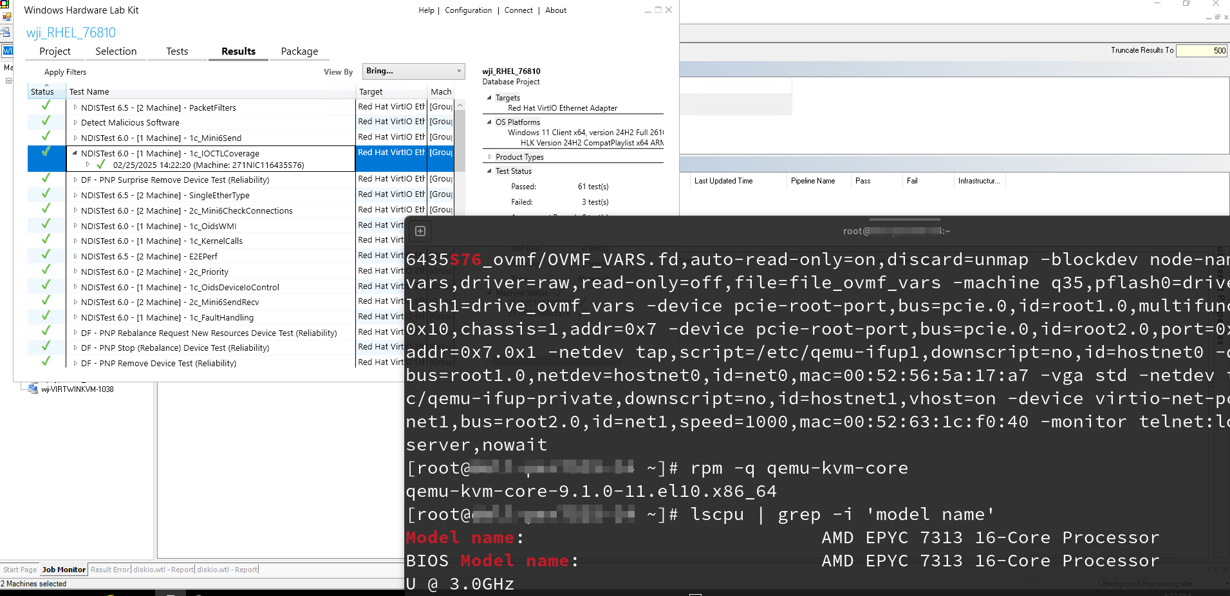Collapse the OS Platforms section
The height and width of the screenshot is (596, 1230).
489,122
